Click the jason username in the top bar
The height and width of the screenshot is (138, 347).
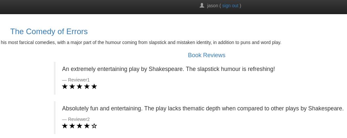coord(213,6)
